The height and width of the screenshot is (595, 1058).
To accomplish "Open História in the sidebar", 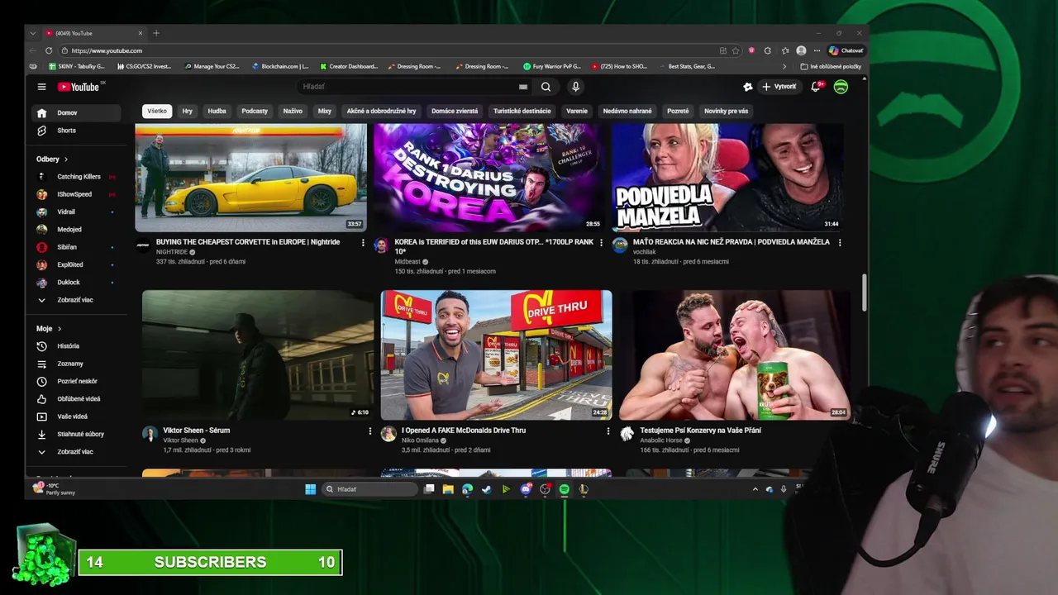I will (77, 346).
